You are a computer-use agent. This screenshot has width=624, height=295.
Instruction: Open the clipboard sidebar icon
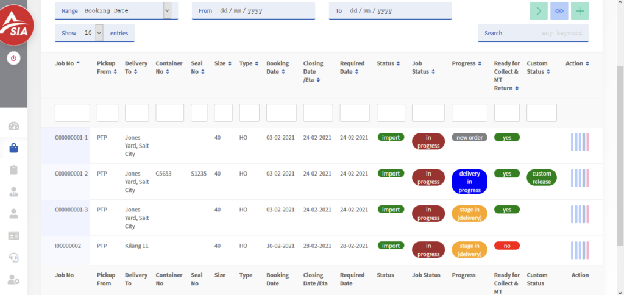[14, 170]
